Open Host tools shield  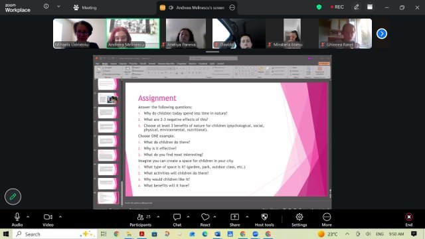coord(264,220)
